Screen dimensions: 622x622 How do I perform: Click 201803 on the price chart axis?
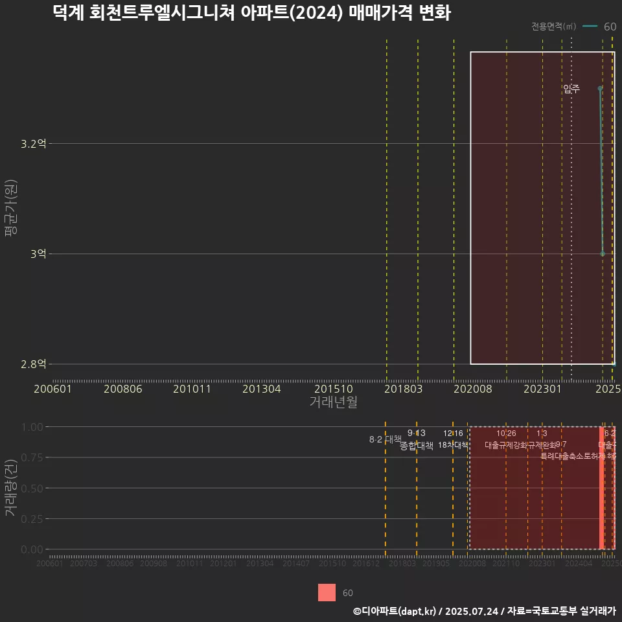(x=404, y=389)
